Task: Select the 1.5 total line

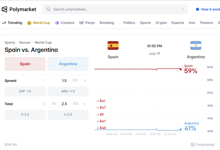Action: pos(53,103)
